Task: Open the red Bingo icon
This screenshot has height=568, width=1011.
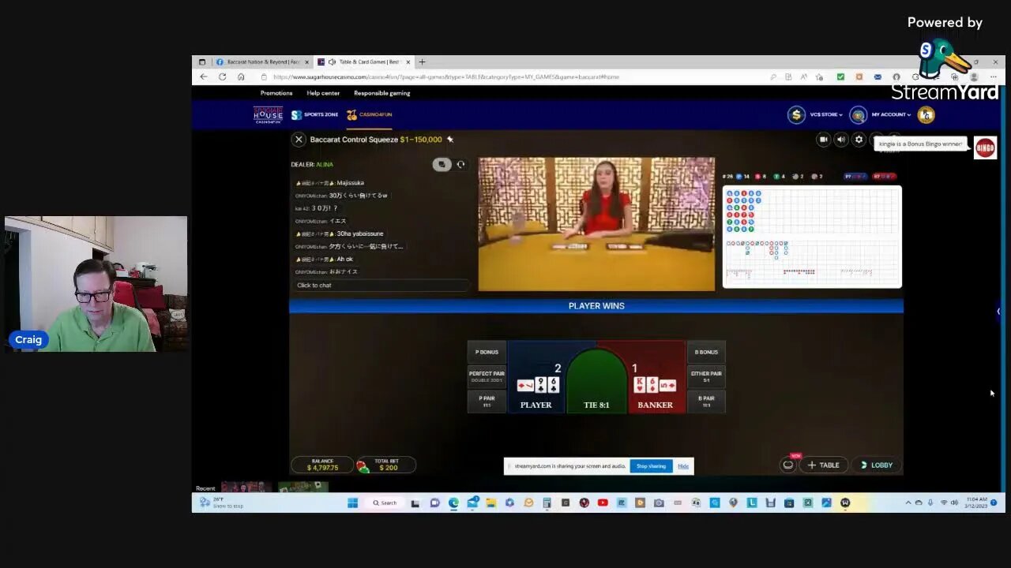Action: pyautogui.click(x=985, y=148)
